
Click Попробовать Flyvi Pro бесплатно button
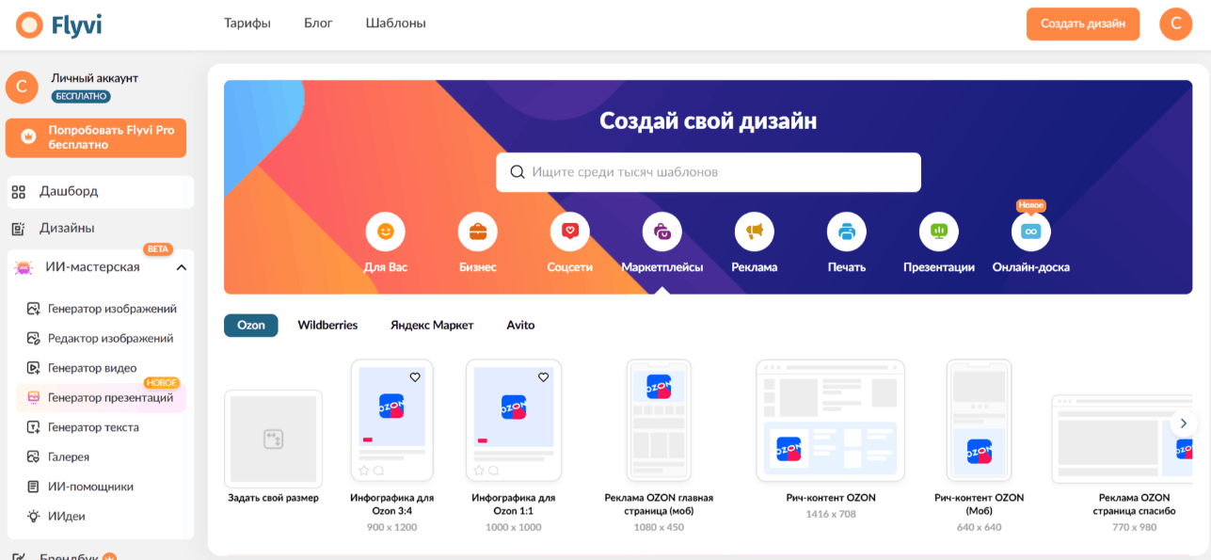(96, 137)
